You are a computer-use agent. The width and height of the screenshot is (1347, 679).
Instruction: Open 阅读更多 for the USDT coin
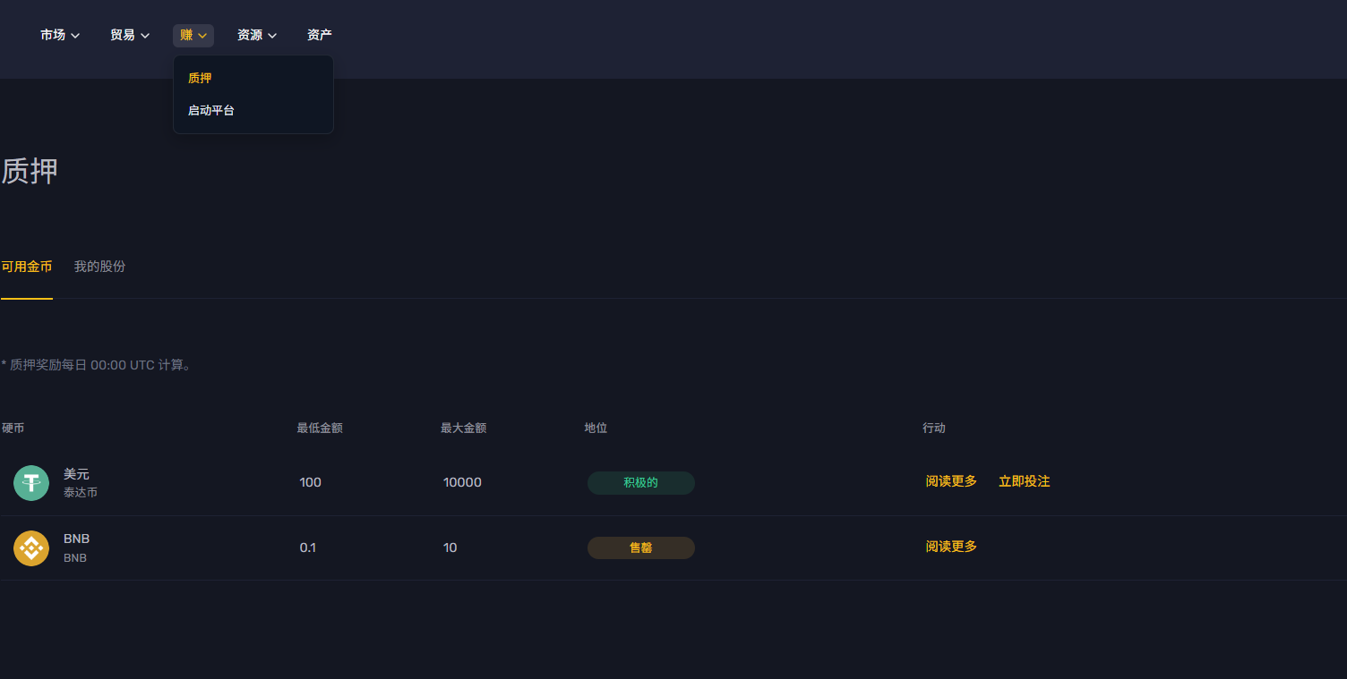tap(950, 480)
